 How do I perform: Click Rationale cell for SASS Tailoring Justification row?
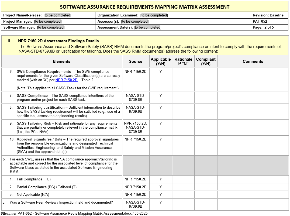(x=183, y=111)
